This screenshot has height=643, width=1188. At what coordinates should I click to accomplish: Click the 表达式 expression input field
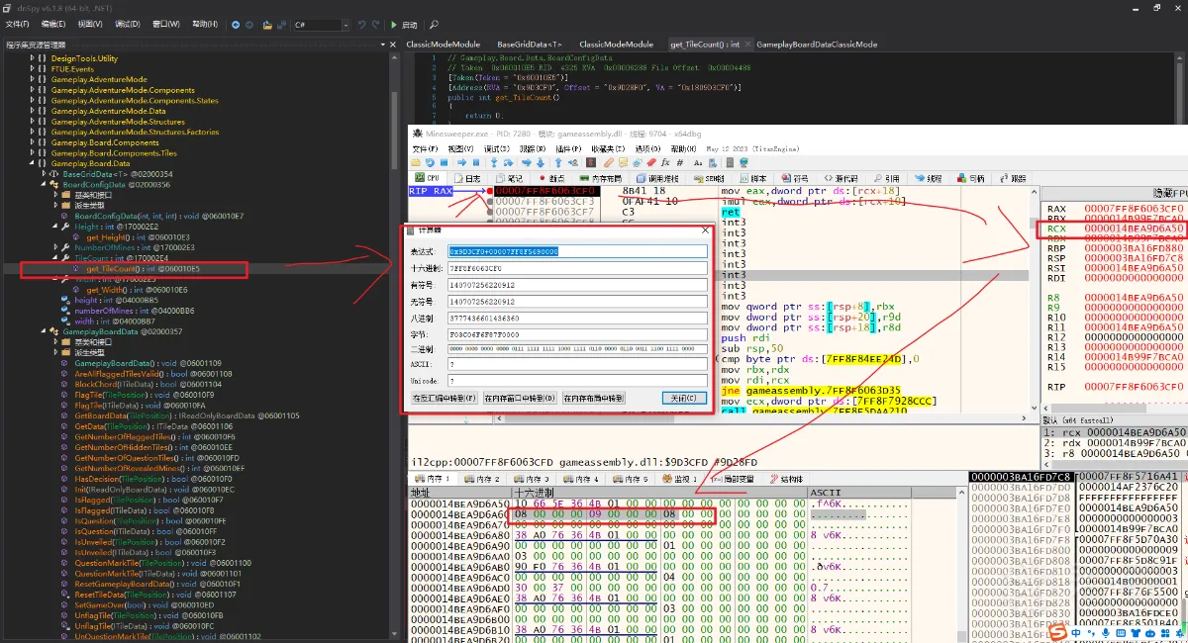pos(578,251)
